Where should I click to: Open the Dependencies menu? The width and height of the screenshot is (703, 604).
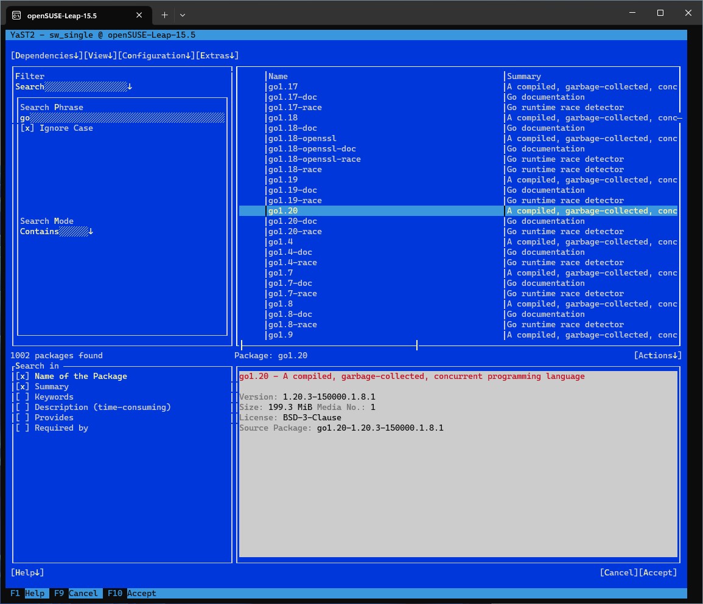[x=47, y=55]
